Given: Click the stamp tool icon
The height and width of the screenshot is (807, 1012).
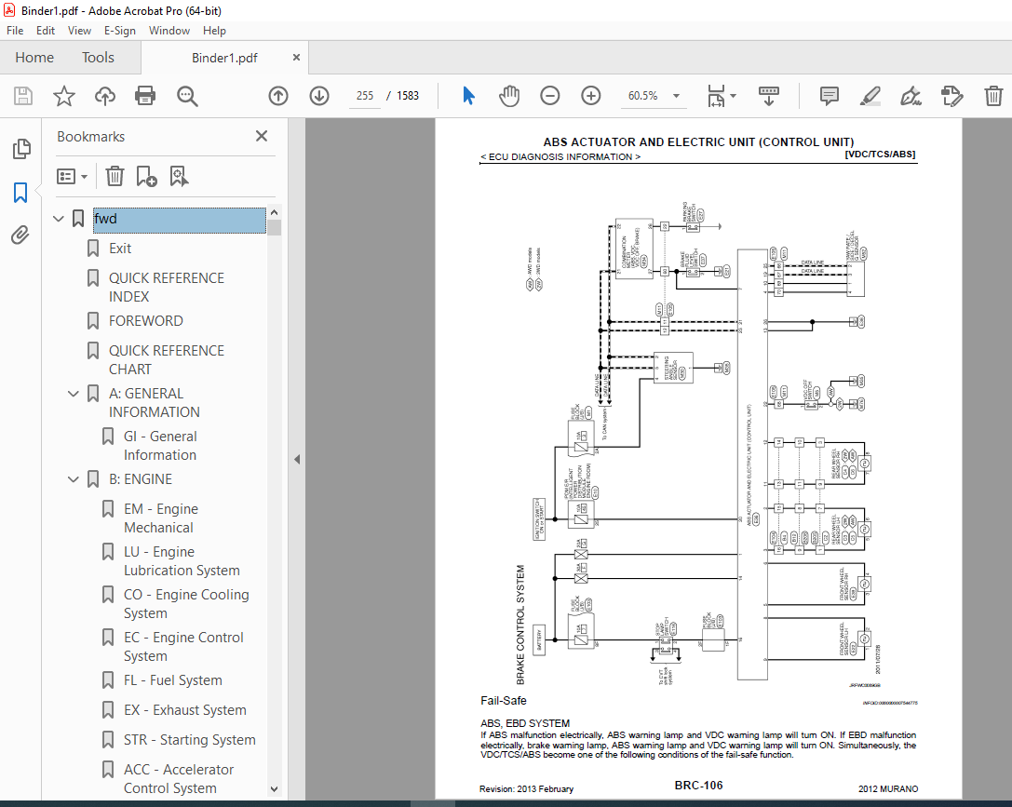Looking at the screenshot, I should (952, 96).
